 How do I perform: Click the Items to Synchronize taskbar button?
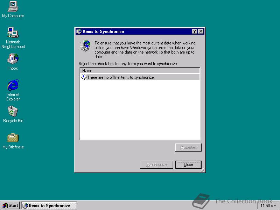click(x=49, y=205)
